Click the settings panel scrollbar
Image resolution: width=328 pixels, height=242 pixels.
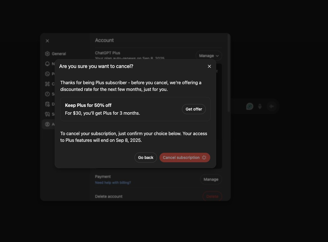[229, 73]
